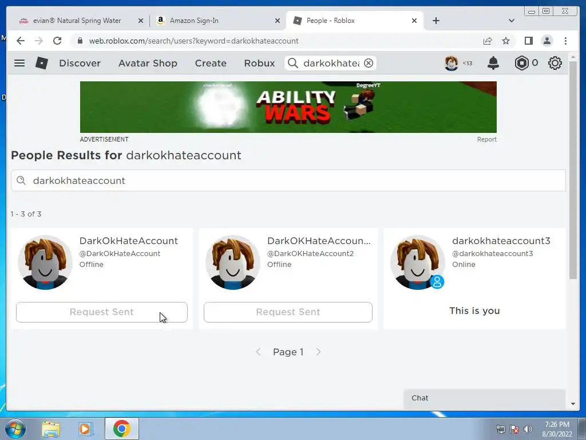Image resolution: width=586 pixels, height=440 pixels.
Task: Open Create in the navbar
Action: click(x=211, y=63)
